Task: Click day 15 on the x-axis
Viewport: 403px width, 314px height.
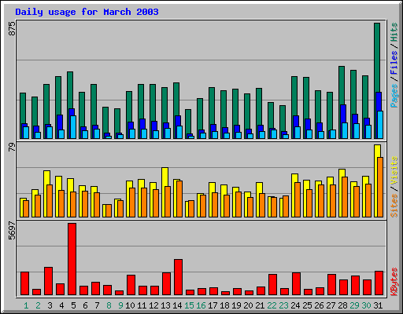Action: tap(189, 305)
